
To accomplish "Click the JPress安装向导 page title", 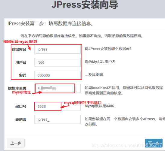I will click(85, 5).
